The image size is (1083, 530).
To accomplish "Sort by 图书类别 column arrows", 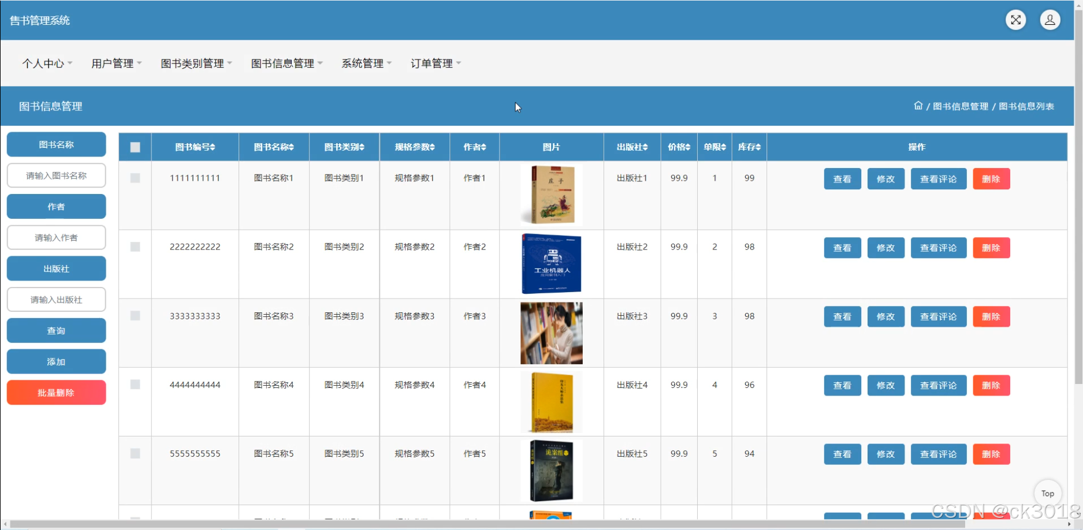I will 362,147.
